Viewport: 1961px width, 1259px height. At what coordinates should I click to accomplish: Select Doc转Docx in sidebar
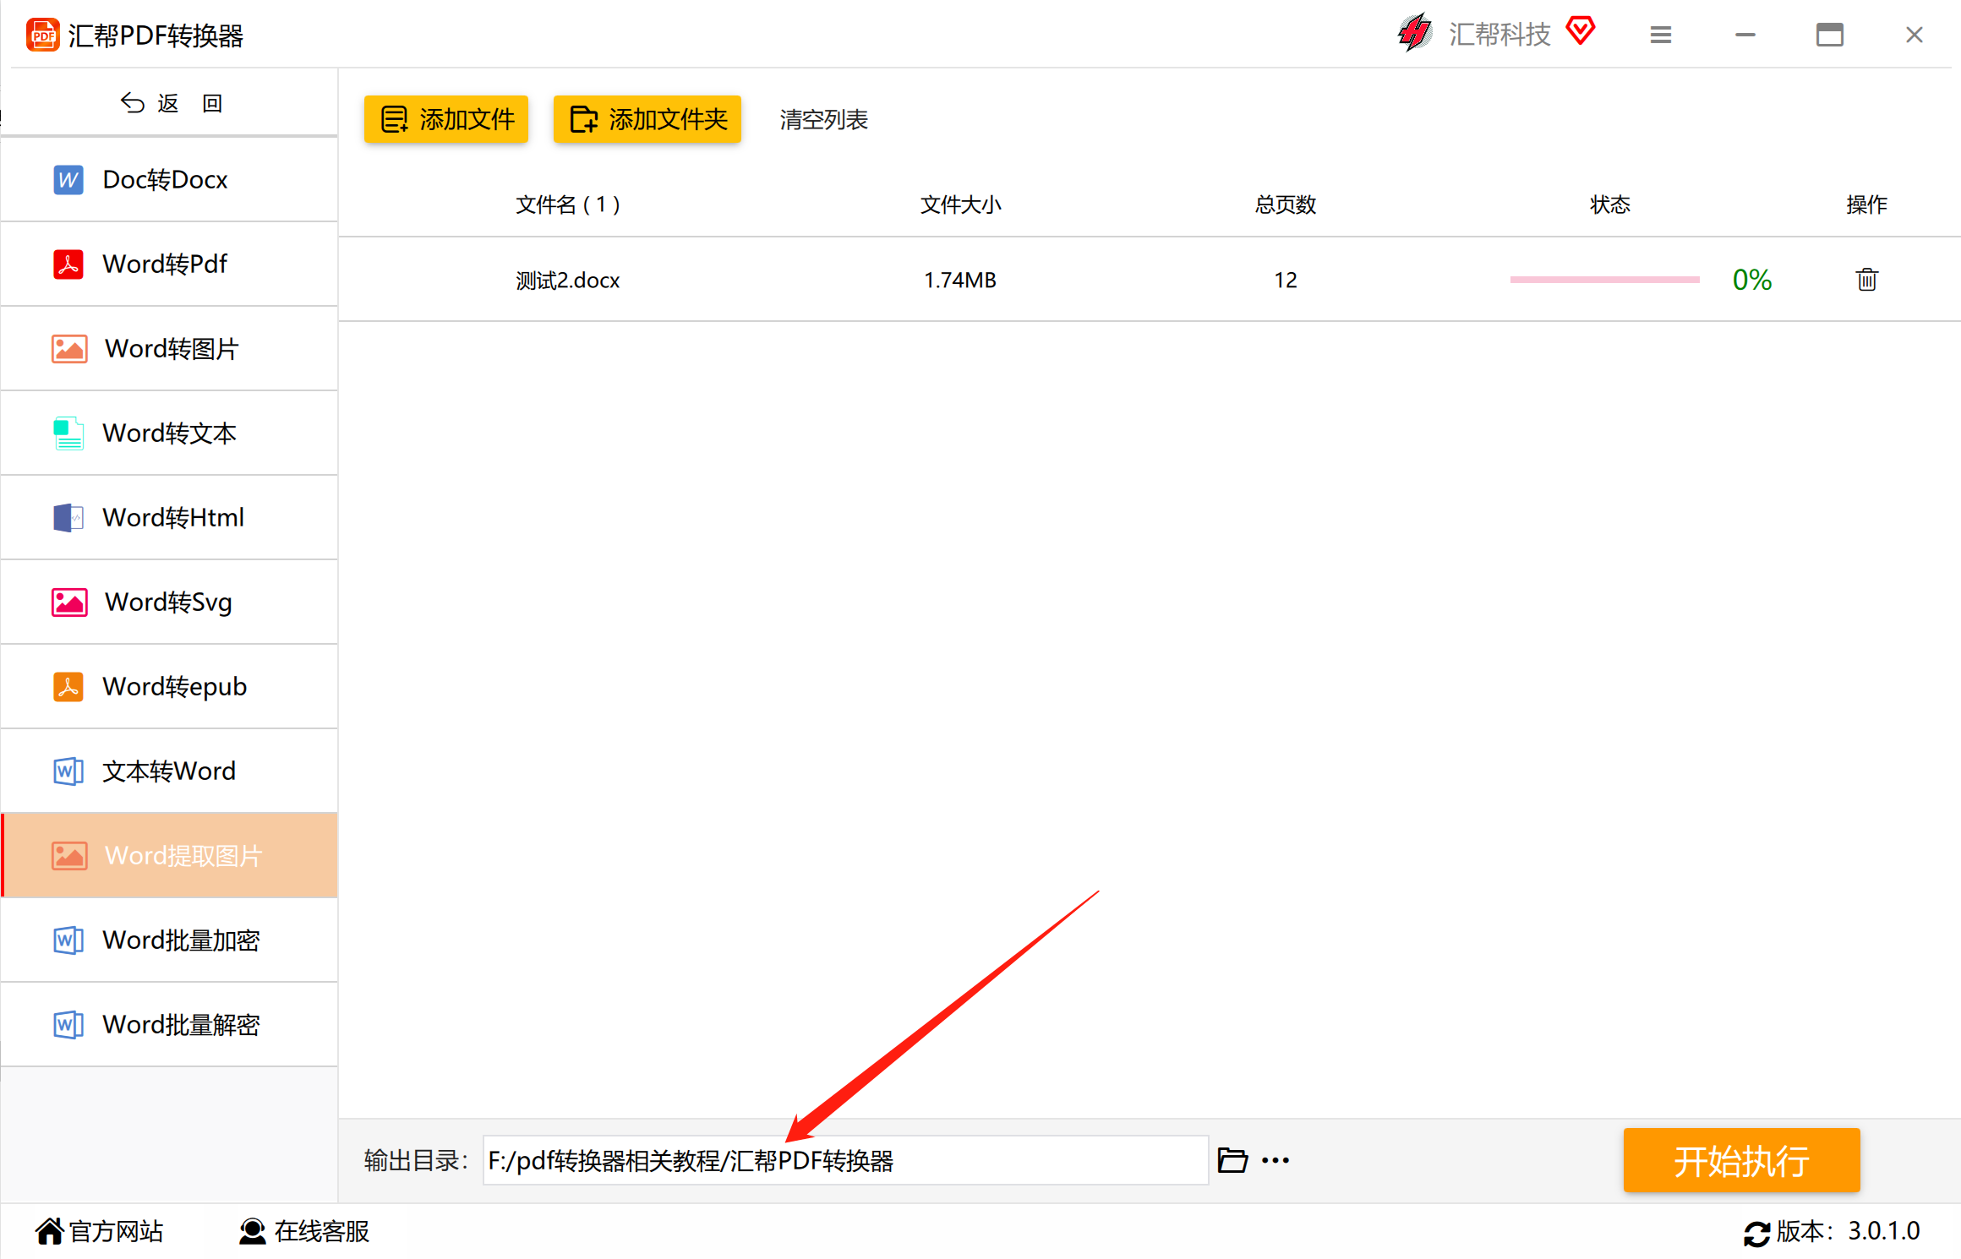169,179
